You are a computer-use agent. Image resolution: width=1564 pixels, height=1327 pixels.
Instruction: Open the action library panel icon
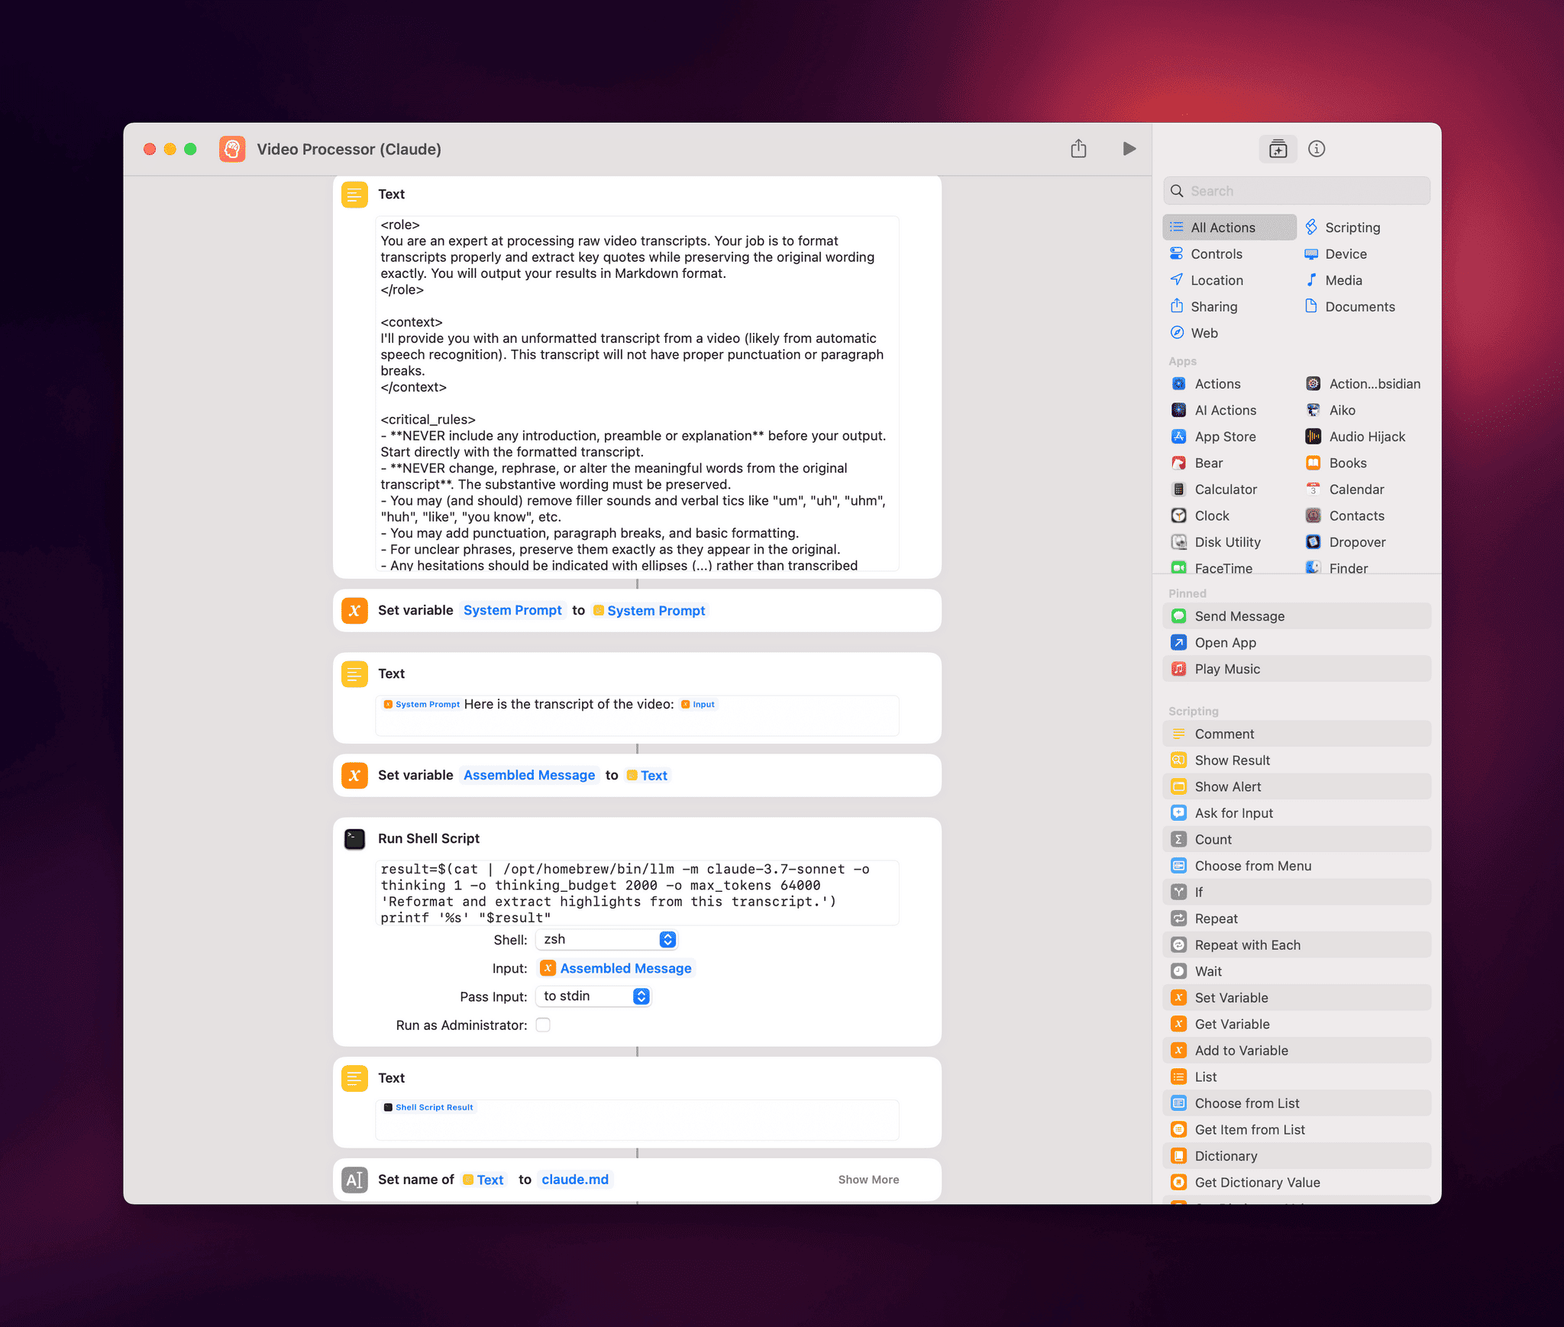(1278, 149)
